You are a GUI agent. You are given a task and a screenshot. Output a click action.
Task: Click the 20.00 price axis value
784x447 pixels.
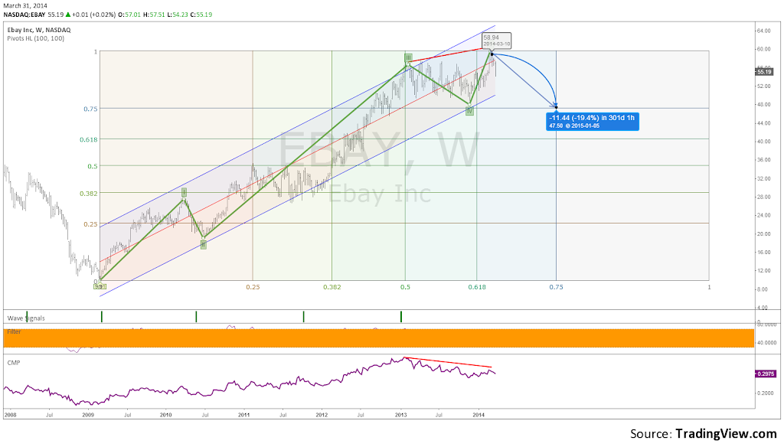(x=763, y=234)
